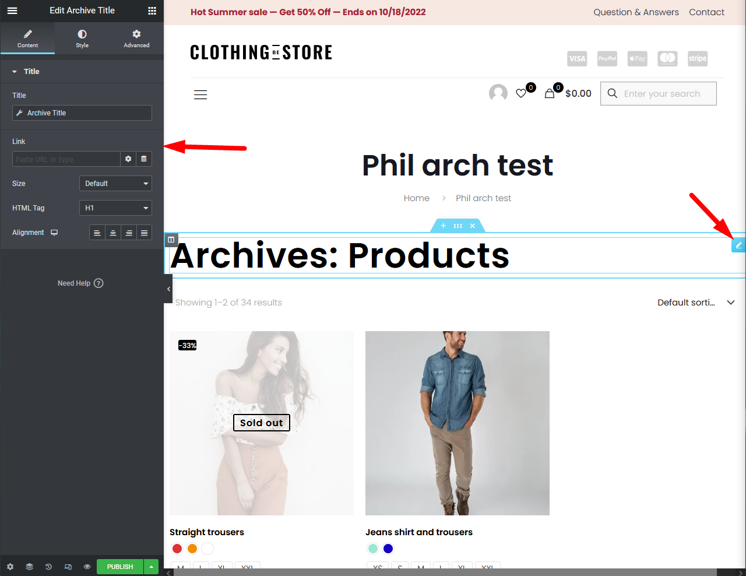746x576 pixels.
Task: Click the Archive Title dynamic field
Action: 82,113
